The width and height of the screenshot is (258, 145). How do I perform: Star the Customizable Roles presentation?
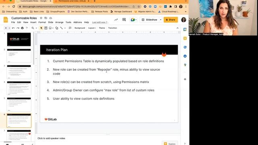tap(41, 18)
